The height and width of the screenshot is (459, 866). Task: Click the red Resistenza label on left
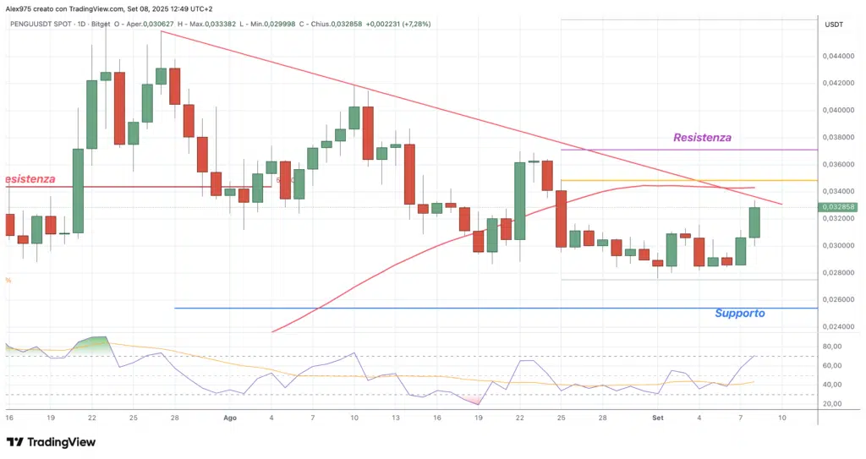(x=29, y=179)
